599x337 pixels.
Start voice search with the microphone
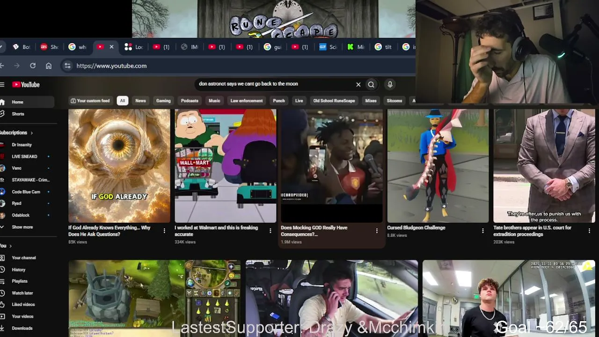click(390, 84)
